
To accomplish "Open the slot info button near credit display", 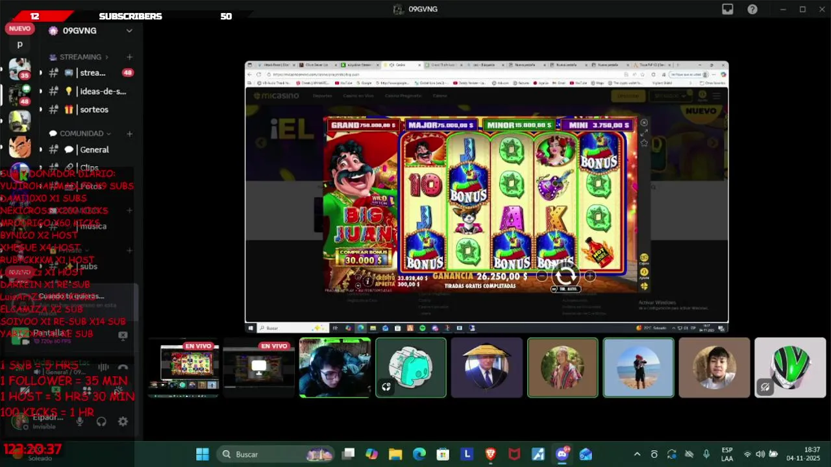I will [367, 280].
